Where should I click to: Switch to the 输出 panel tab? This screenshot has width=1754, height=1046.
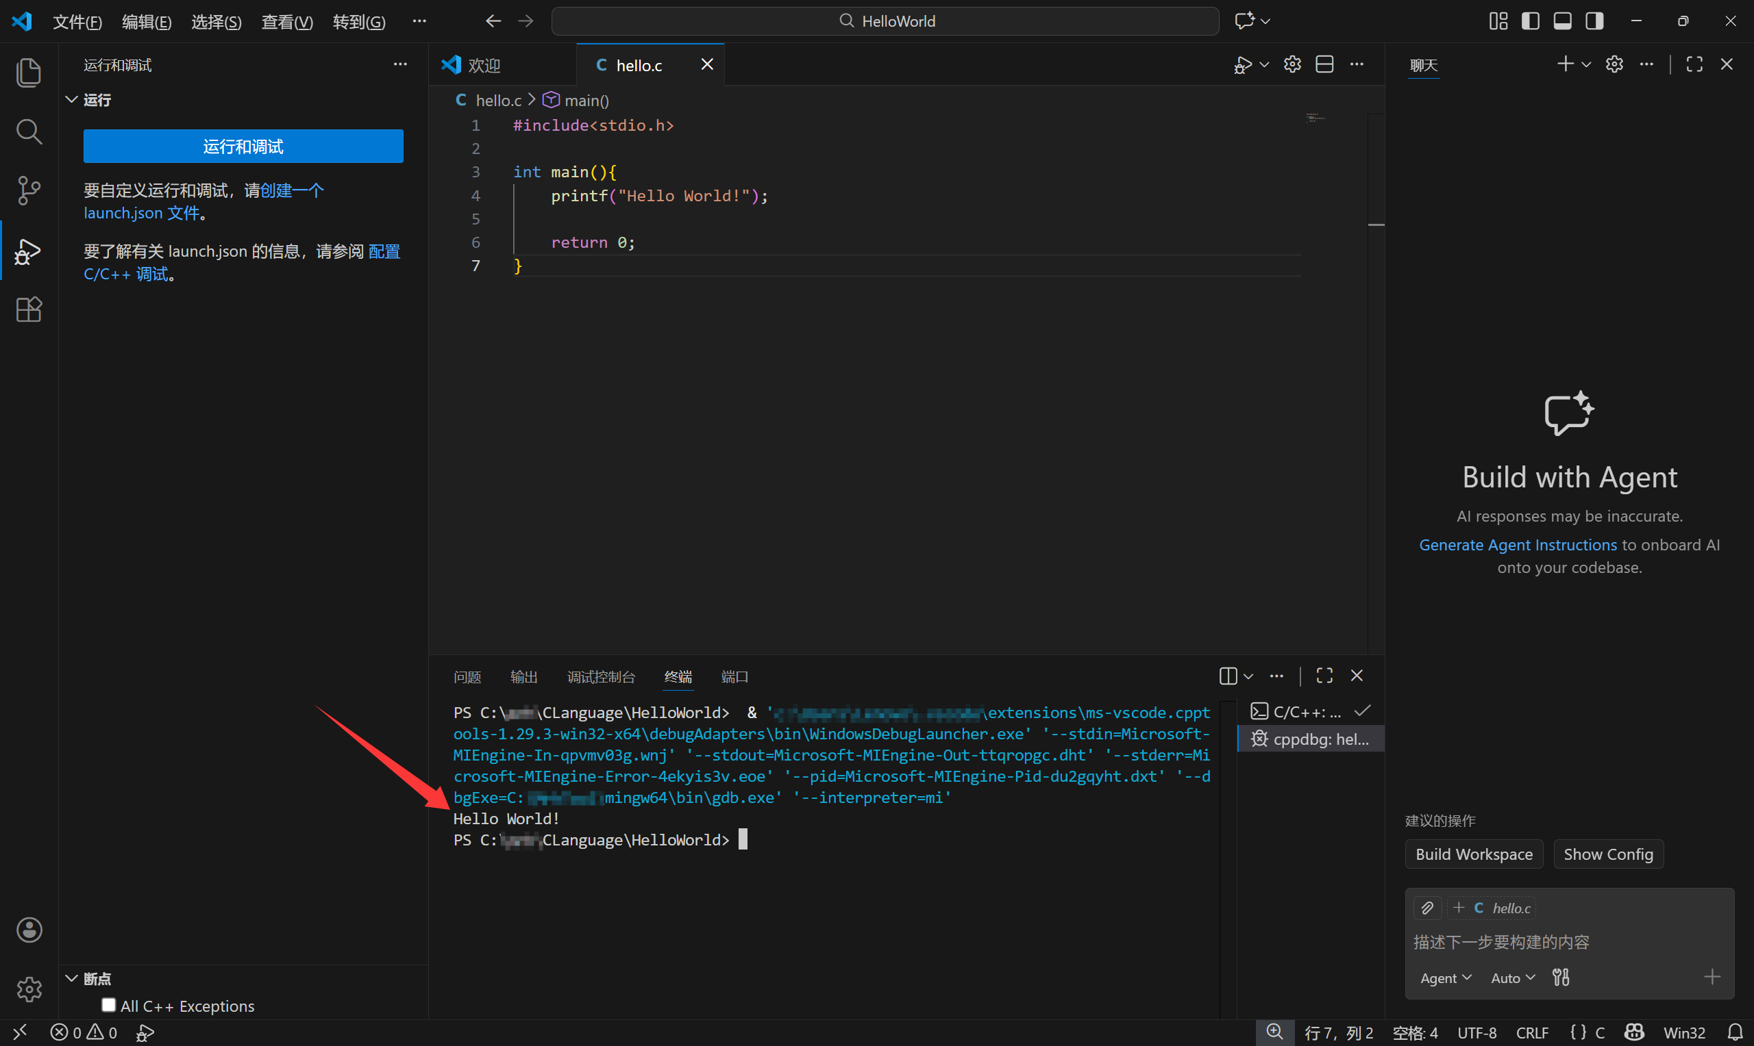click(523, 676)
